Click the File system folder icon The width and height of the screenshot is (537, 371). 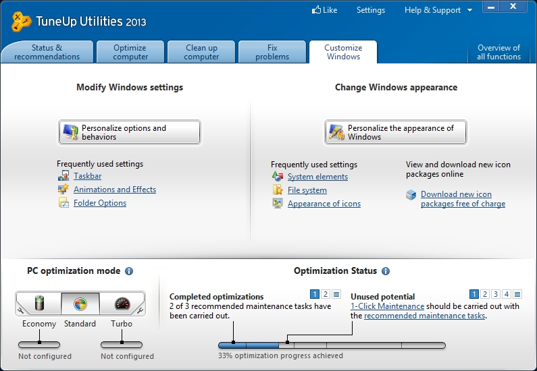coord(277,190)
